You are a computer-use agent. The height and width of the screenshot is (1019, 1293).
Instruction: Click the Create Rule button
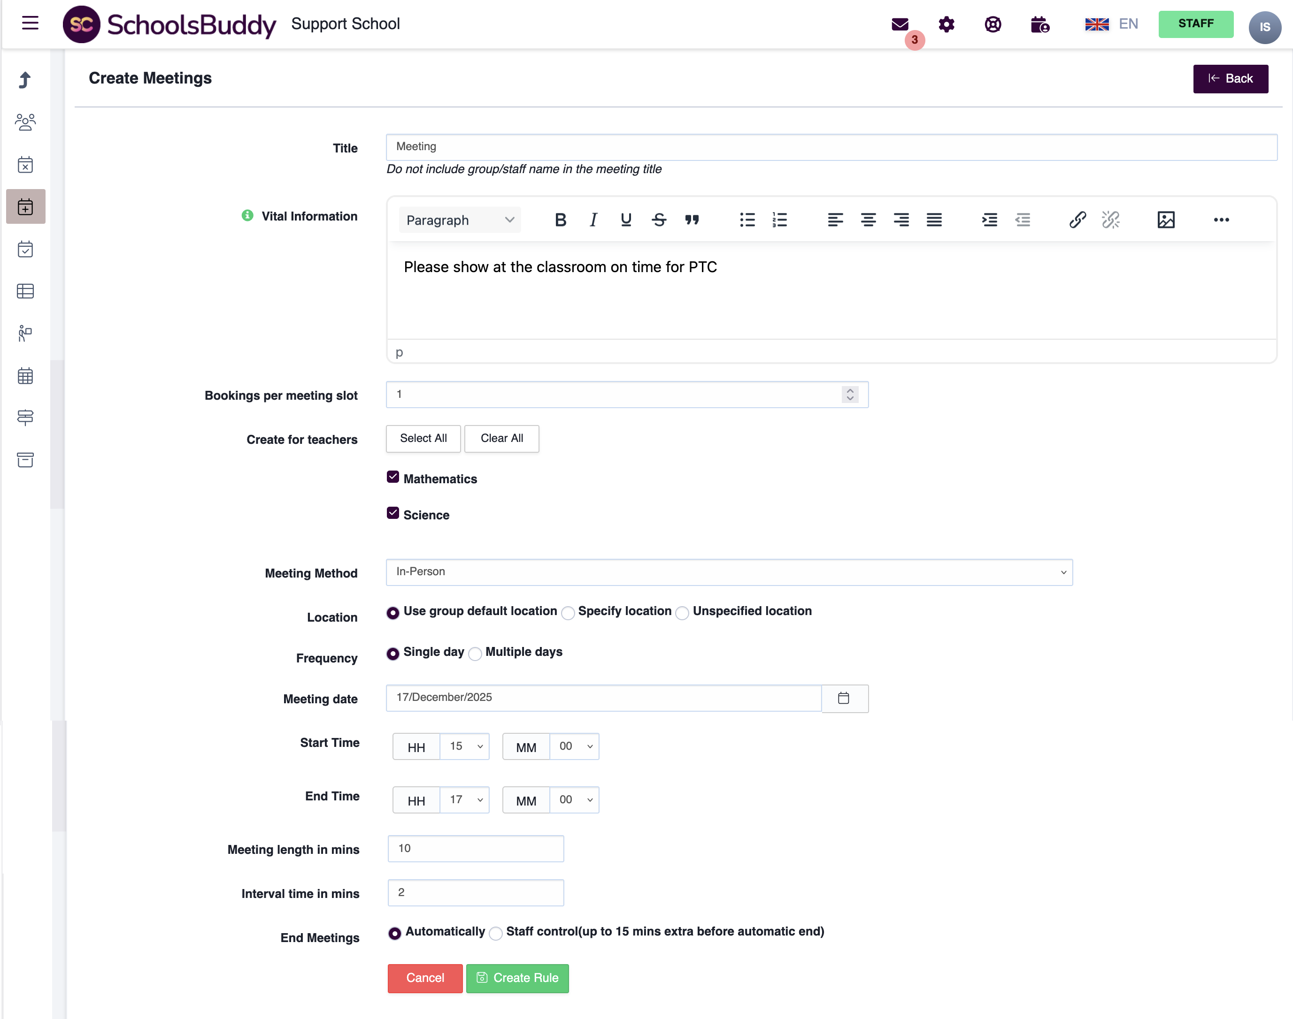click(x=517, y=979)
